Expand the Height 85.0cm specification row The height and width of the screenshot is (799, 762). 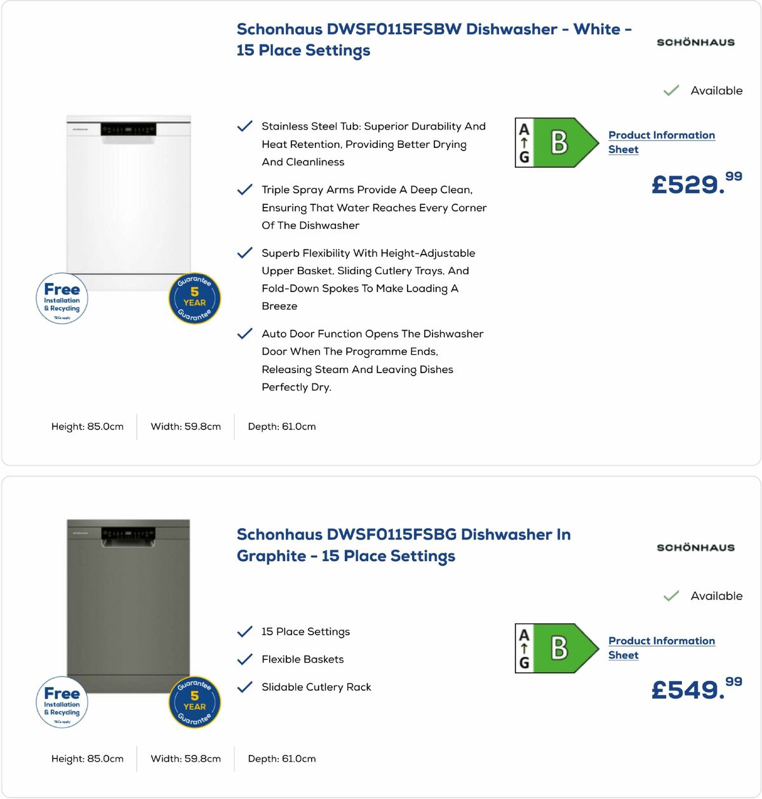click(x=87, y=426)
